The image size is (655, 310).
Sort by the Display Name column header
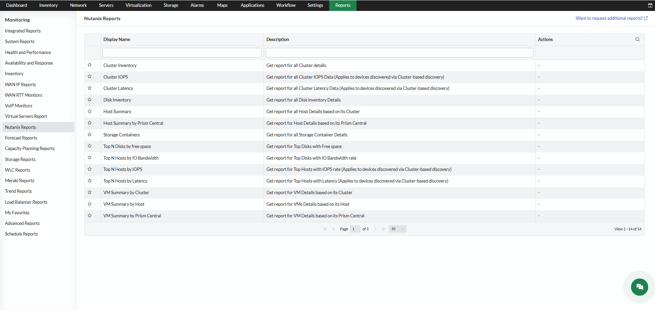coord(117,40)
